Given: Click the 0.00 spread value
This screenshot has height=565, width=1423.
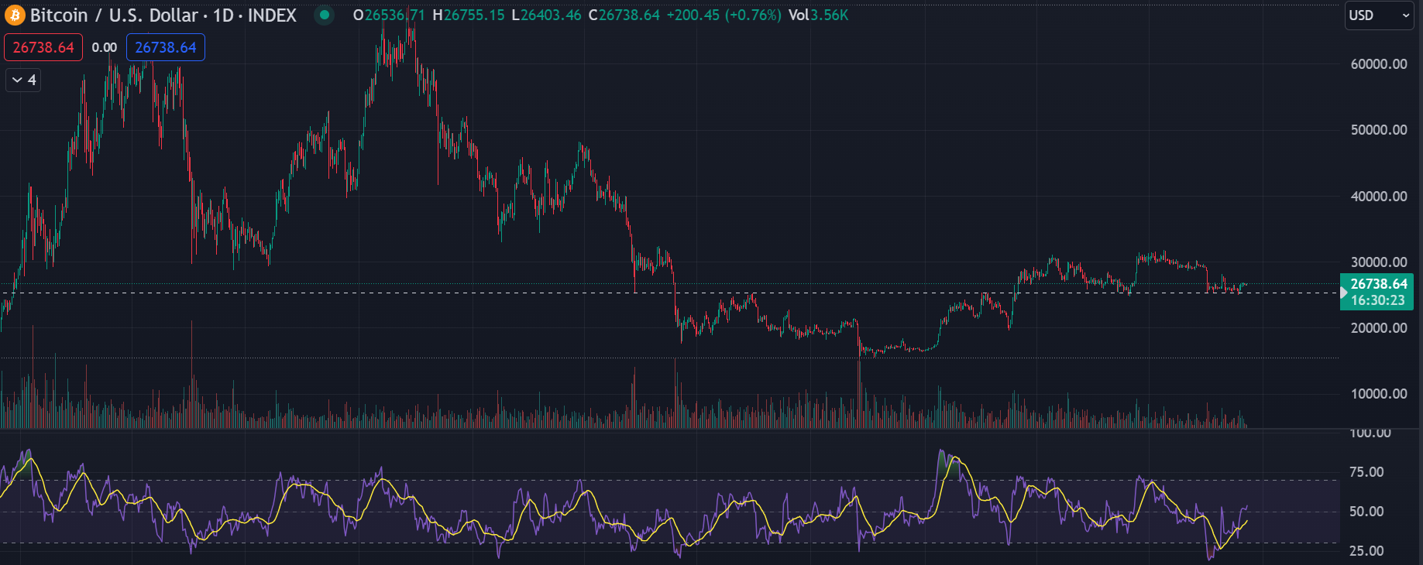Looking at the screenshot, I should 105,47.
